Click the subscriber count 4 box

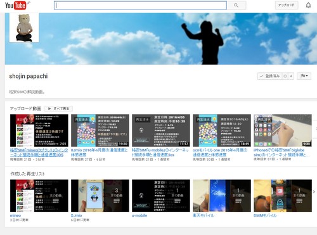[291, 76]
